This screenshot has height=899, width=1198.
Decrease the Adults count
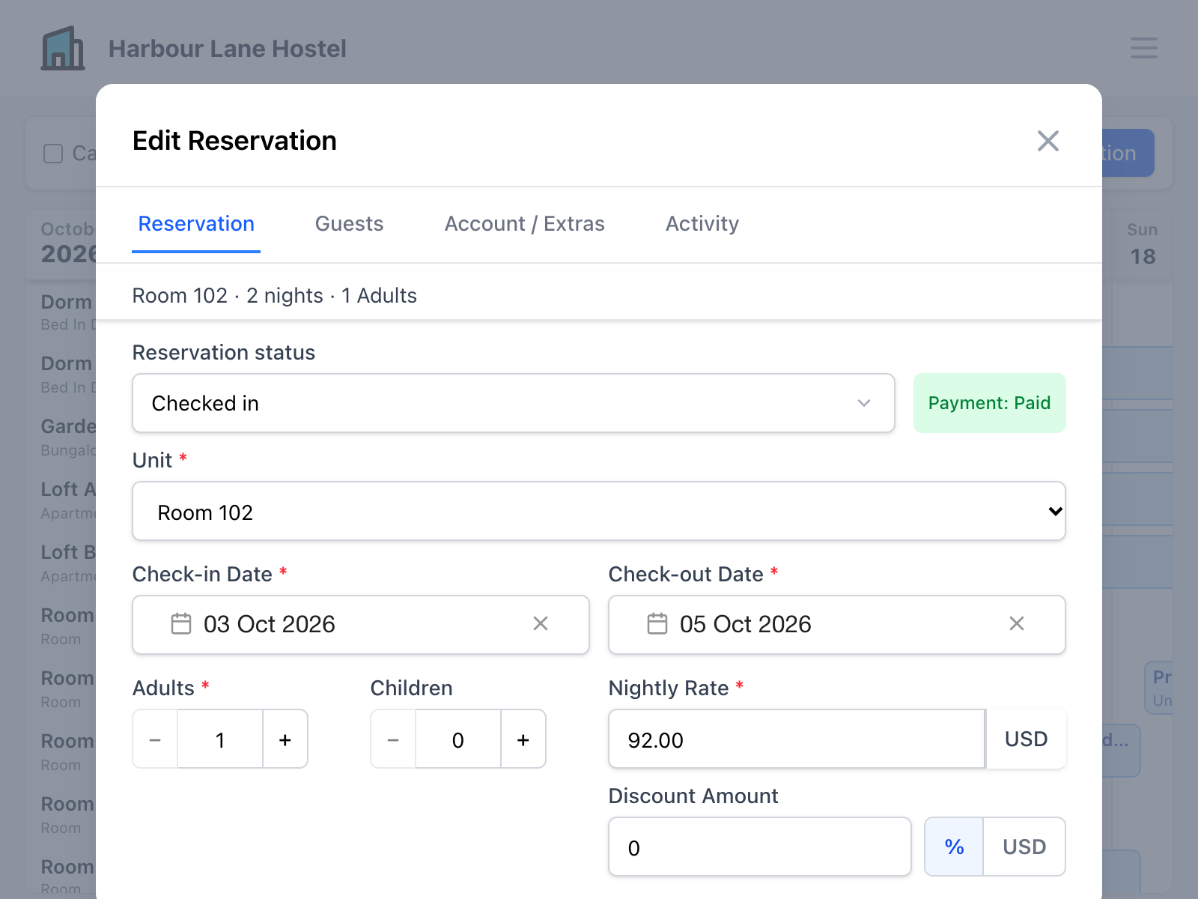[x=155, y=739]
